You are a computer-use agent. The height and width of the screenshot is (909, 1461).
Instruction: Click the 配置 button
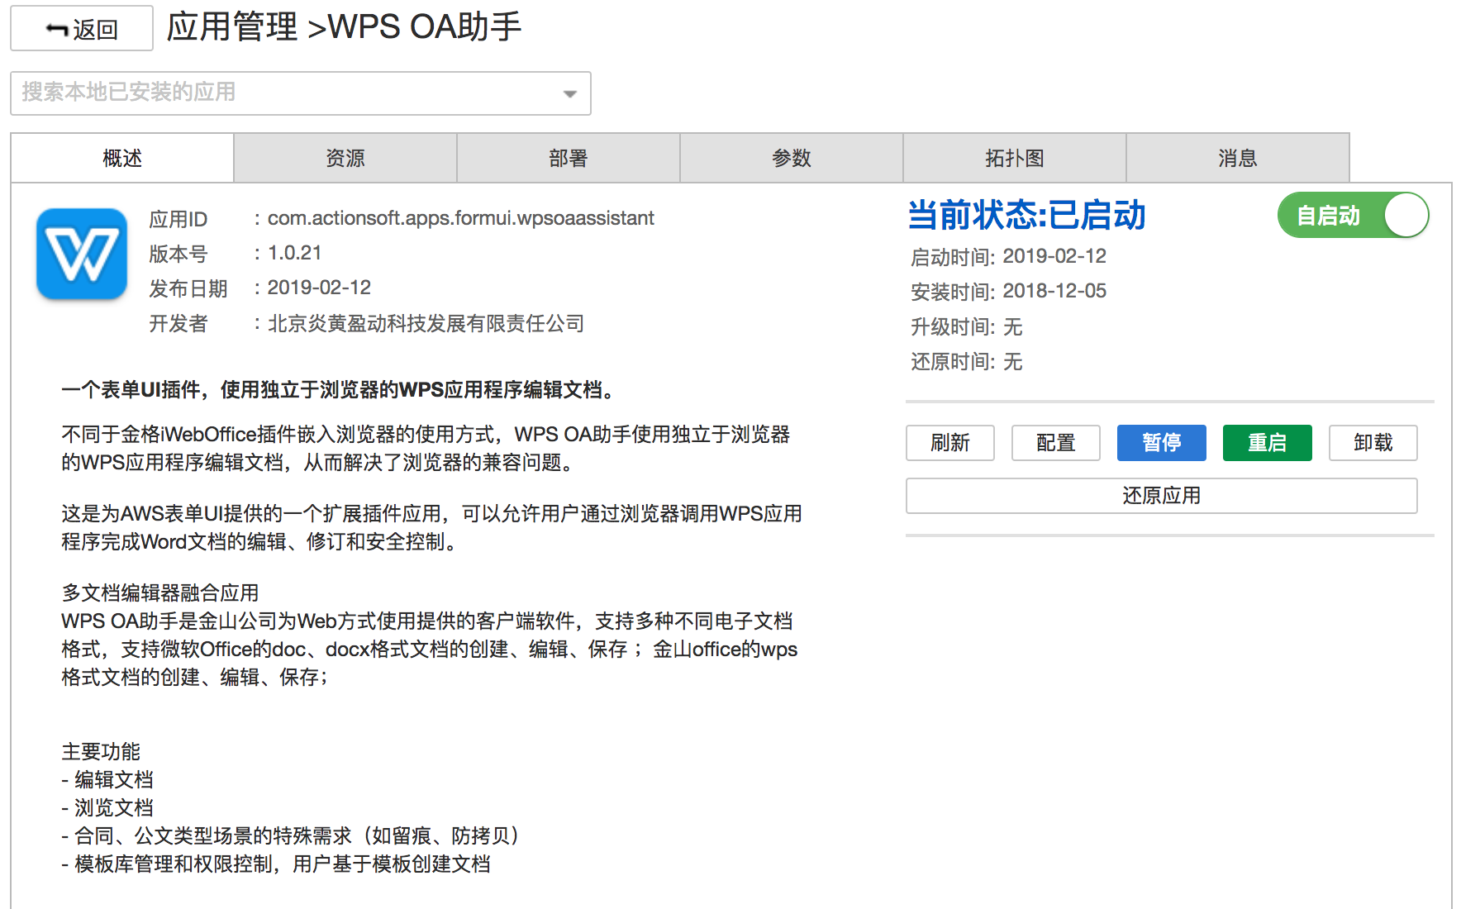click(x=1056, y=443)
